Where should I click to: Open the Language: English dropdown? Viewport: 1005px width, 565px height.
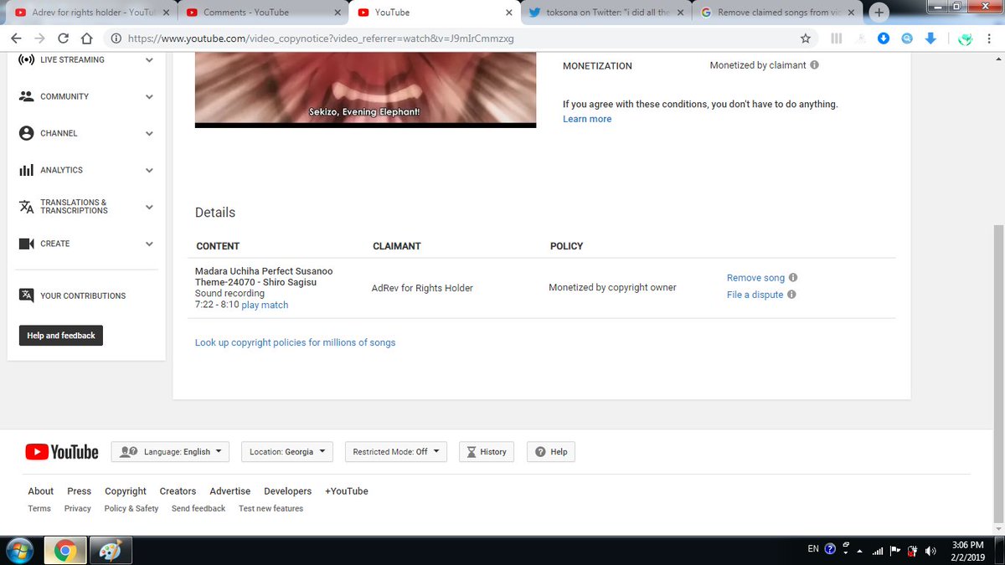[x=170, y=452]
